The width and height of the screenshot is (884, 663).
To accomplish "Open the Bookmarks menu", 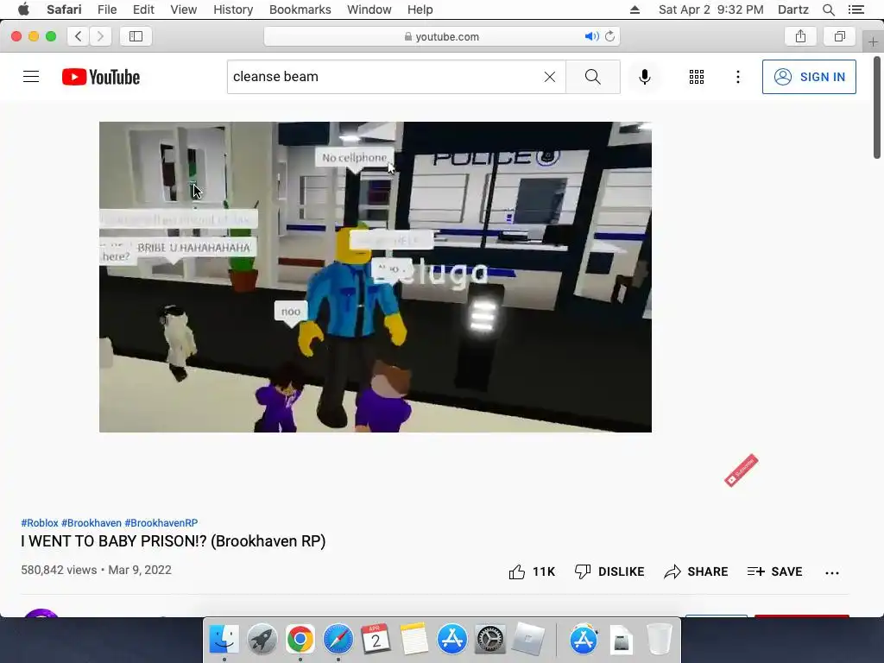I will pos(300,9).
